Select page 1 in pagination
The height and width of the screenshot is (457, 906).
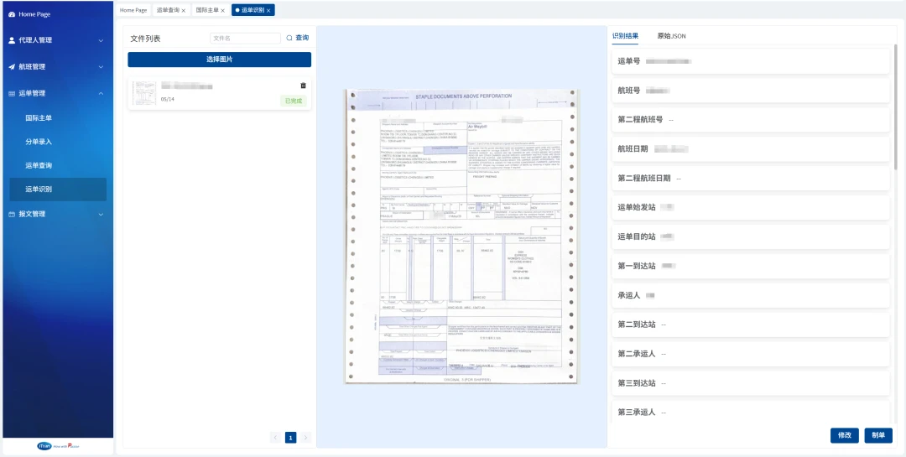tap(290, 438)
